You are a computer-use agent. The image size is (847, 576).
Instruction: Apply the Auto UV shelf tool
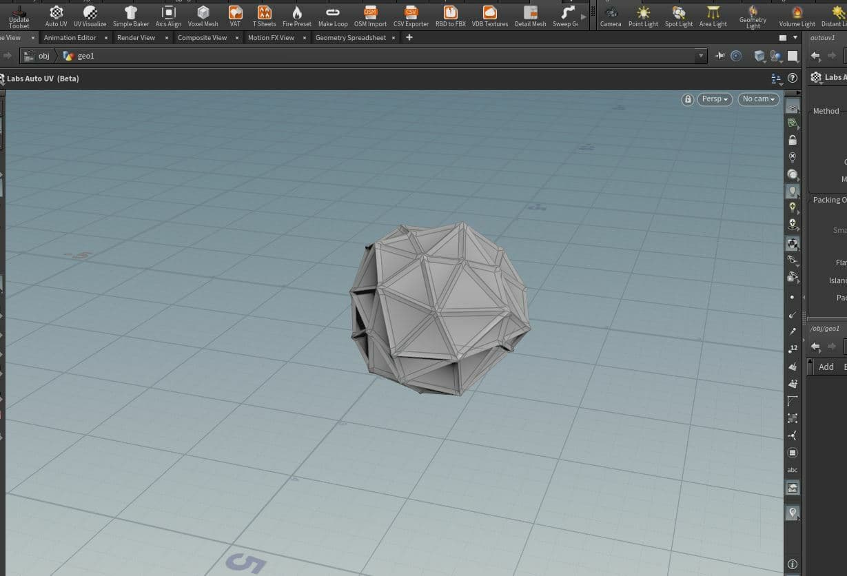click(x=57, y=17)
